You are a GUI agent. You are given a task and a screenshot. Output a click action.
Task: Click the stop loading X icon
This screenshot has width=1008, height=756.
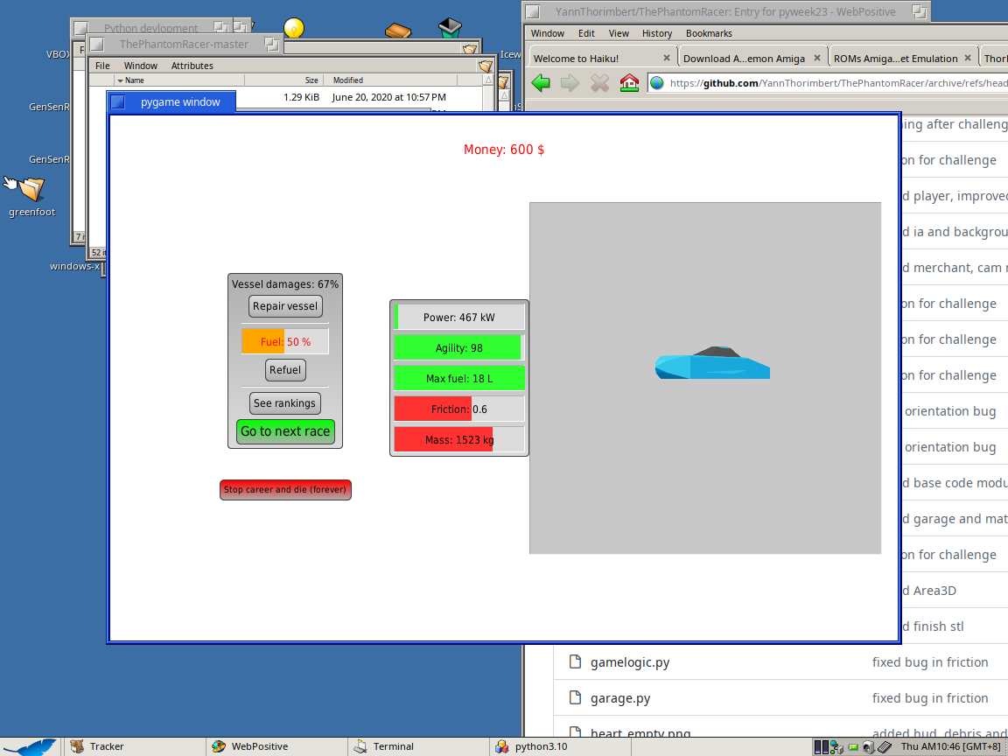[599, 83]
